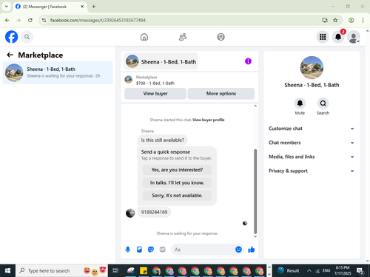370x277 pixels.
Task: Show hidden system tray icons
Action: click(309, 270)
